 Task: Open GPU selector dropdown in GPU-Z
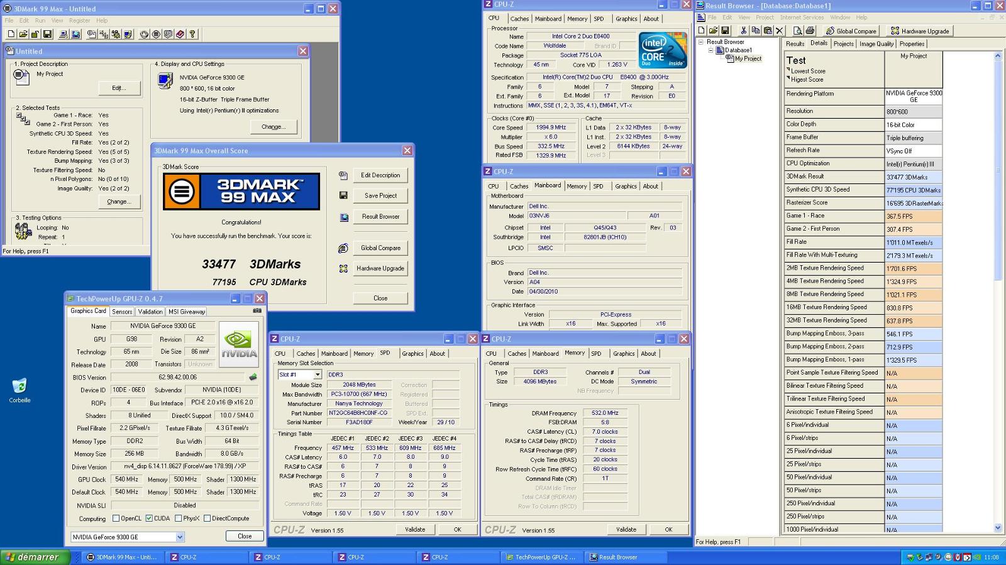pos(180,537)
